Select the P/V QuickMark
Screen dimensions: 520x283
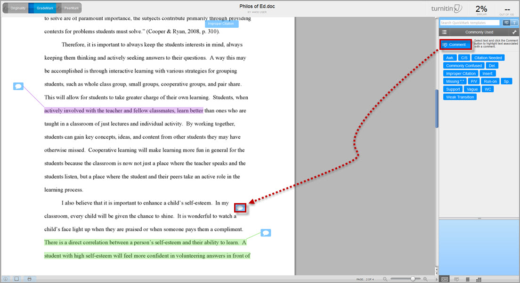pyautogui.click(x=474, y=81)
